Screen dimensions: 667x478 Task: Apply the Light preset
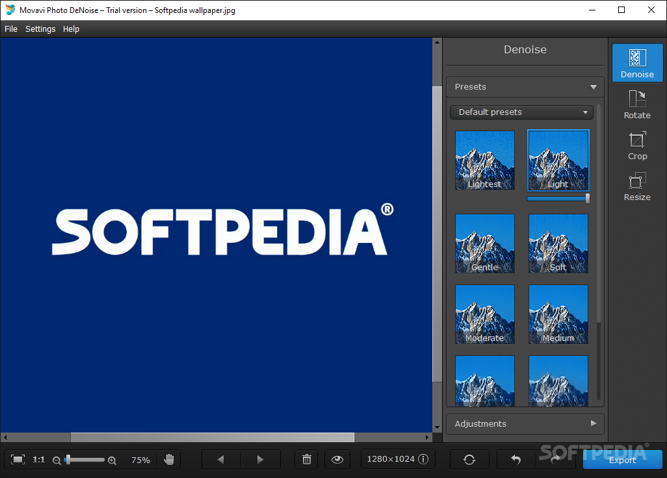click(558, 160)
